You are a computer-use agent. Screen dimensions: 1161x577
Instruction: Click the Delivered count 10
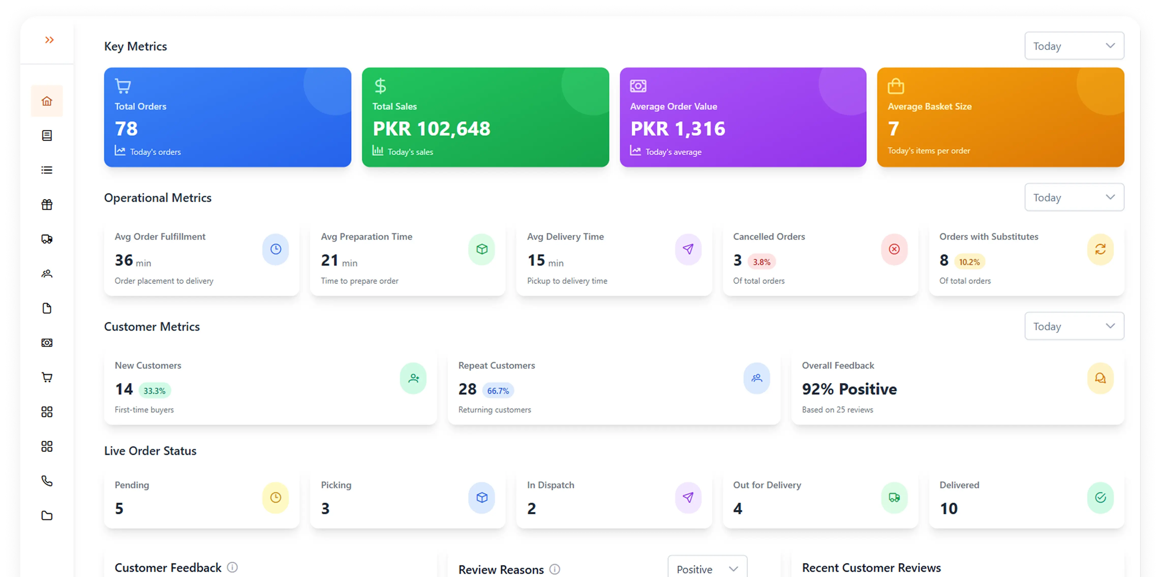(949, 508)
